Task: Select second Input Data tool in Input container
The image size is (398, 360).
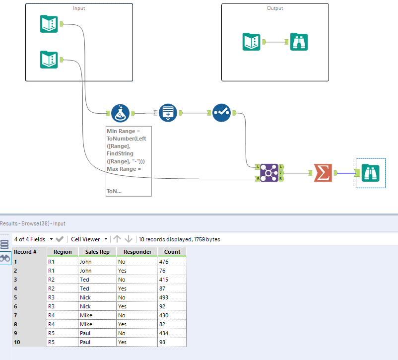Action: 49,60
